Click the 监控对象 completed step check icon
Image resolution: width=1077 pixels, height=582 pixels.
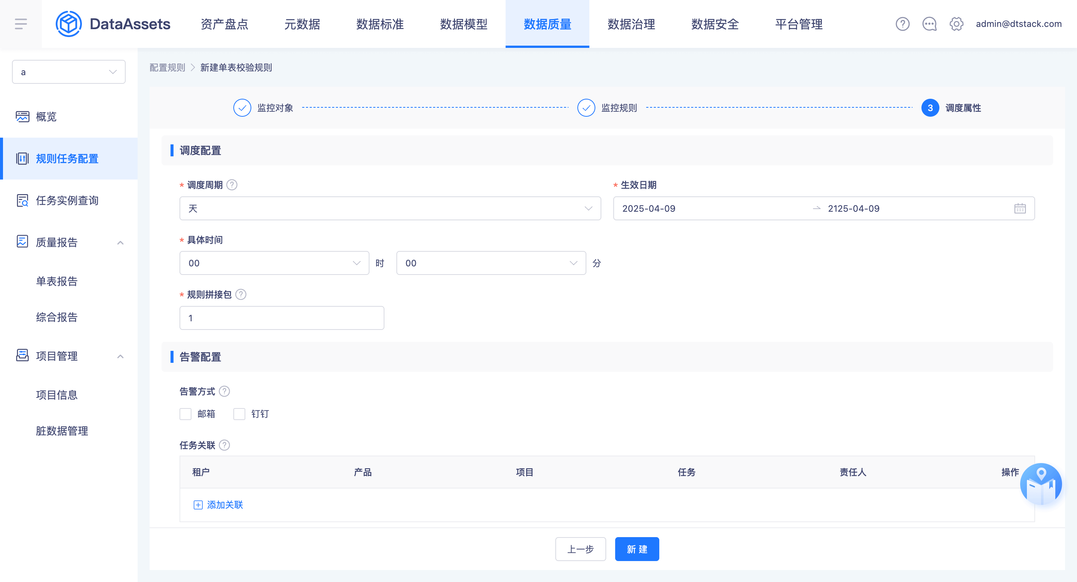pos(242,108)
